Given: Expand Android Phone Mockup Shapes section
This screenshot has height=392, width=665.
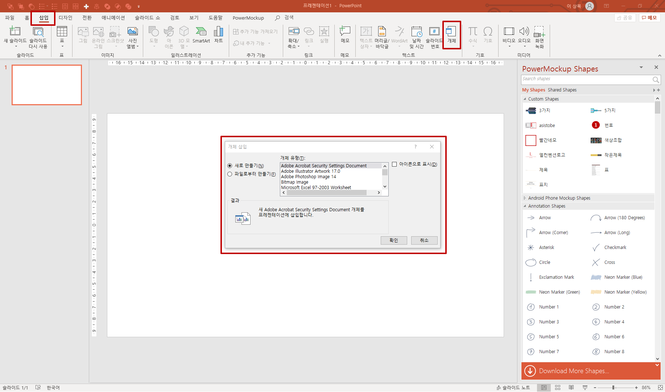Looking at the screenshot, I should point(525,198).
